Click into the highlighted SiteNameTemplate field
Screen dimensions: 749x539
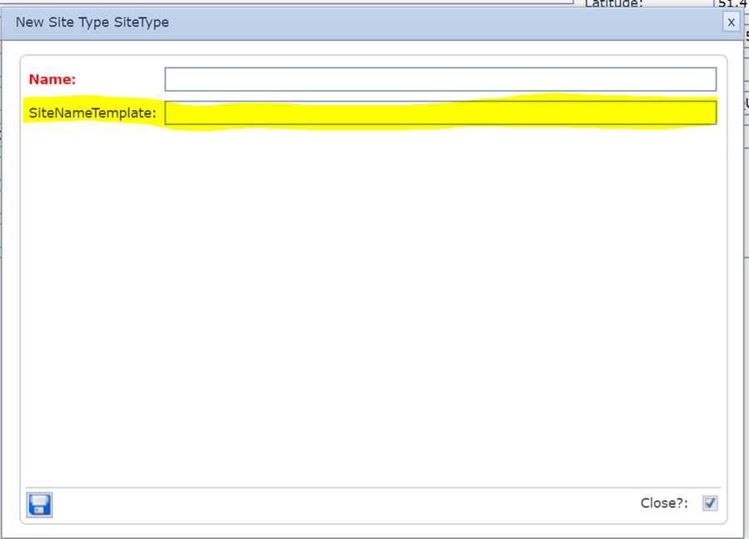(x=440, y=112)
